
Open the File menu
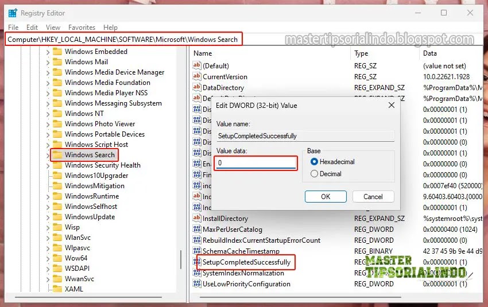coord(13,28)
